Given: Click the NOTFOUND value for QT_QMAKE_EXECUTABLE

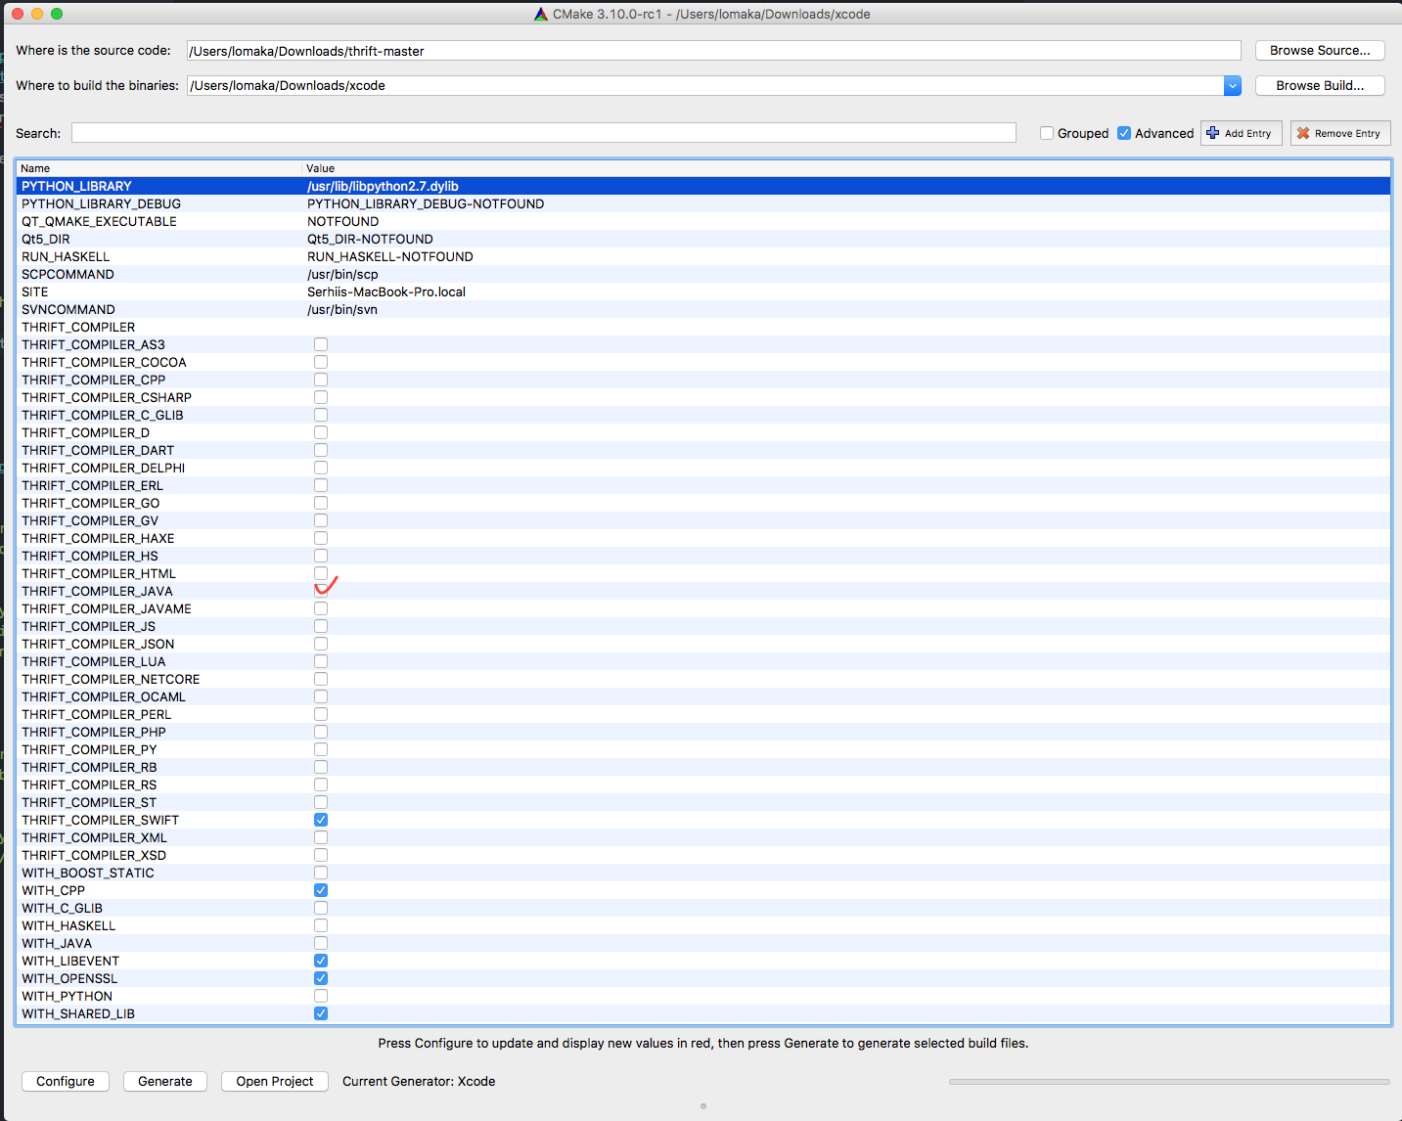Looking at the screenshot, I should point(342,221).
